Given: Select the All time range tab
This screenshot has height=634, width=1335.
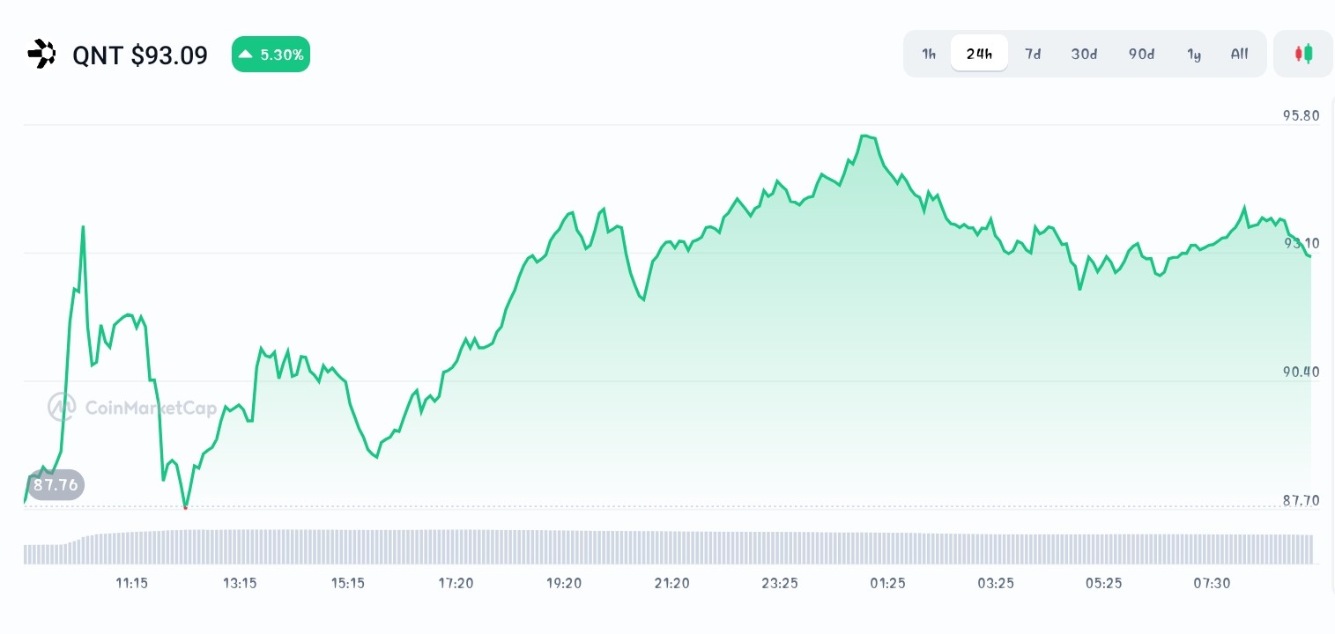Looking at the screenshot, I should click(1239, 54).
